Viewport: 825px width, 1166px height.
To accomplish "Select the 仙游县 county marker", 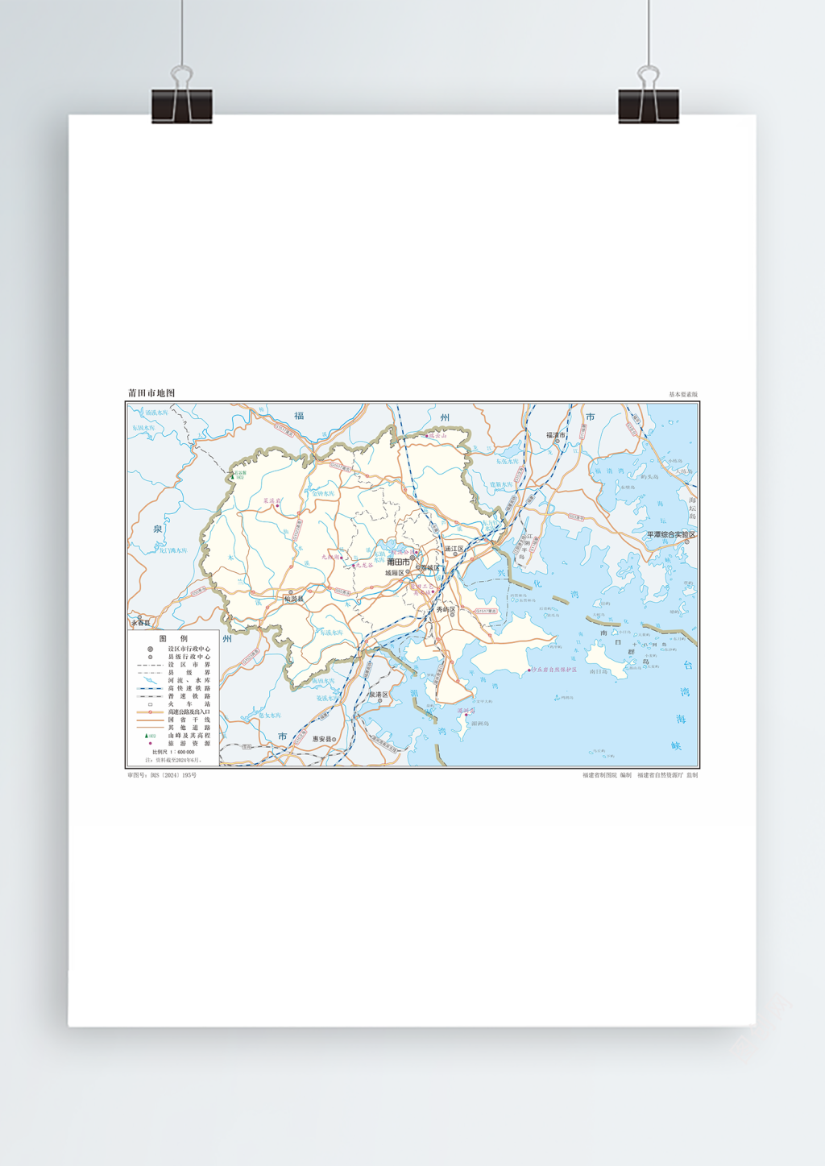I will [x=292, y=593].
